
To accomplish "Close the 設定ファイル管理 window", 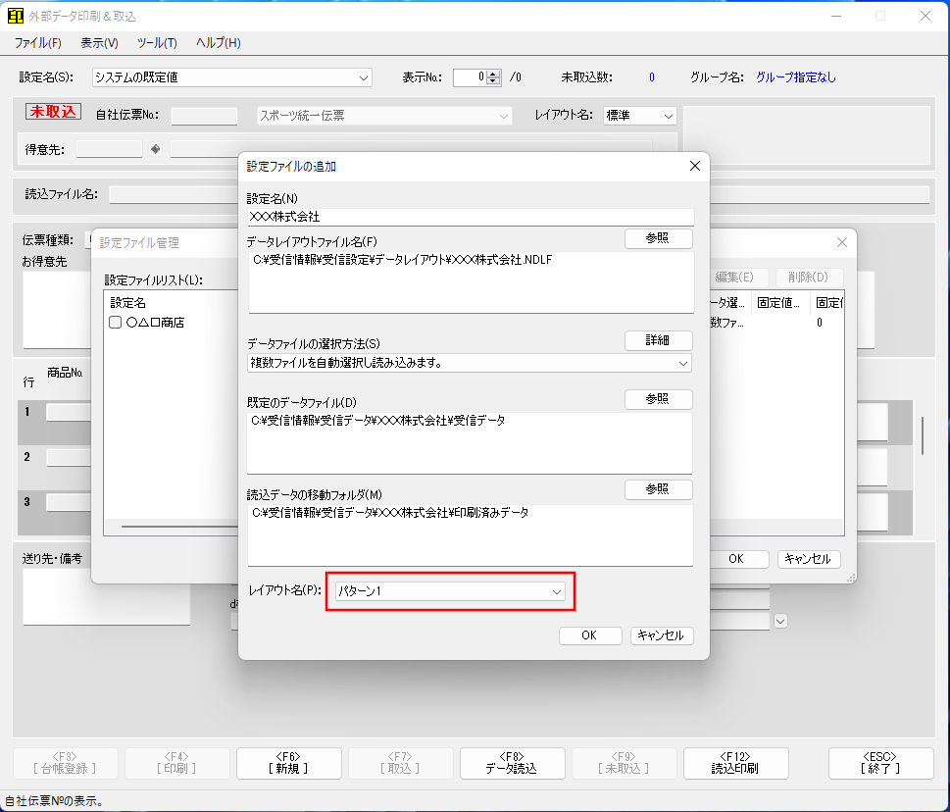I will pyautogui.click(x=842, y=242).
